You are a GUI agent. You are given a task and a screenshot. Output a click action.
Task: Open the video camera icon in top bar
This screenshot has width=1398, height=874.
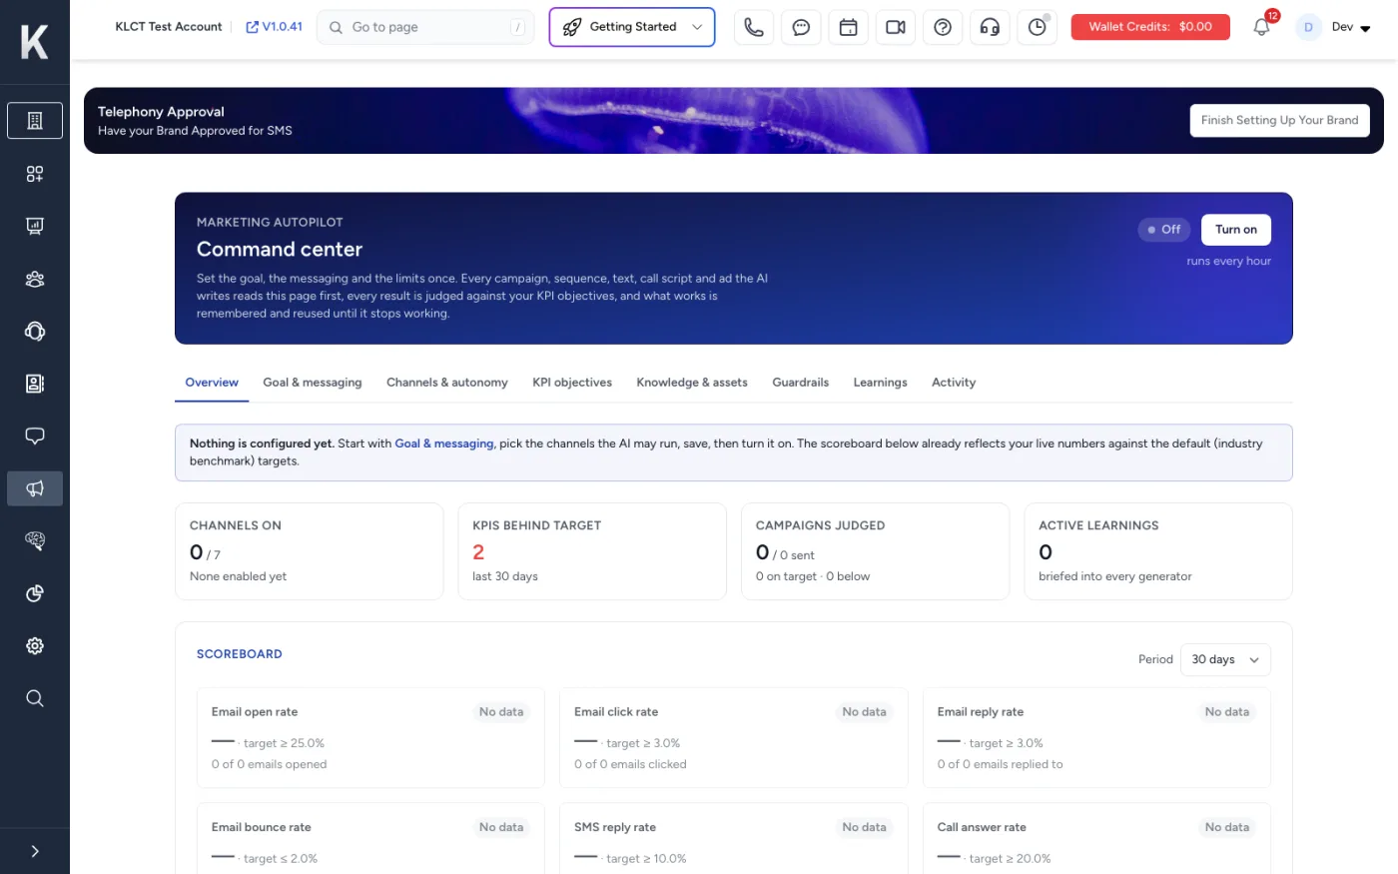coord(896,27)
